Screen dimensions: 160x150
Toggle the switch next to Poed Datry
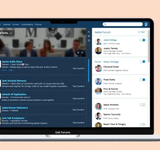pos(142,79)
